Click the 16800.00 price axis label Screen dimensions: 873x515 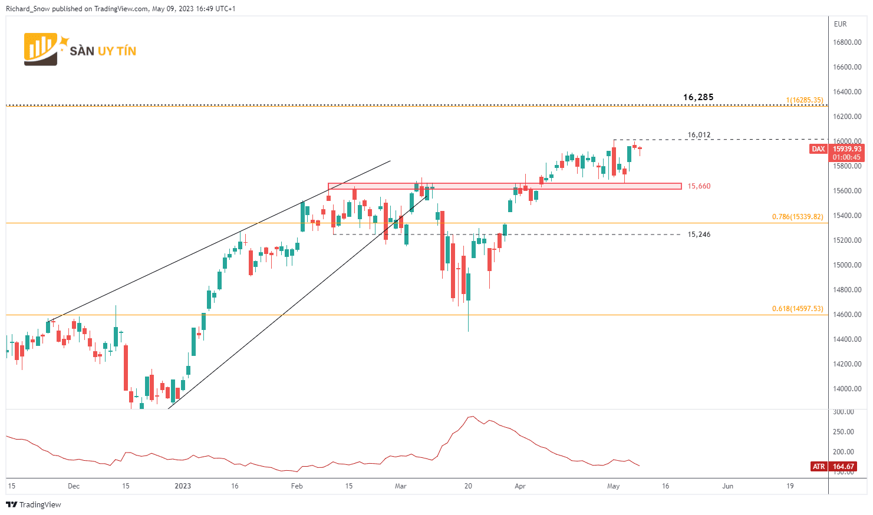click(x=847, y=42)
